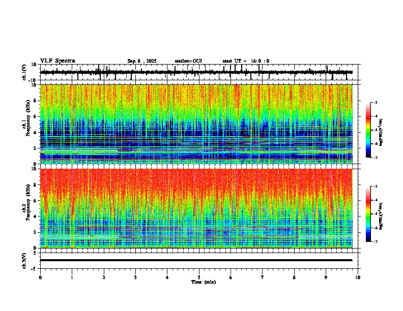Click the ch.2 color bar log(PSD) label
403x311 pixels.
[381, 216]
